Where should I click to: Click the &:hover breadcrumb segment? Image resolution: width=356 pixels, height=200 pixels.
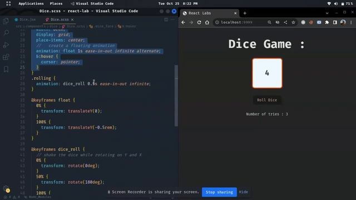click(127, 26)
